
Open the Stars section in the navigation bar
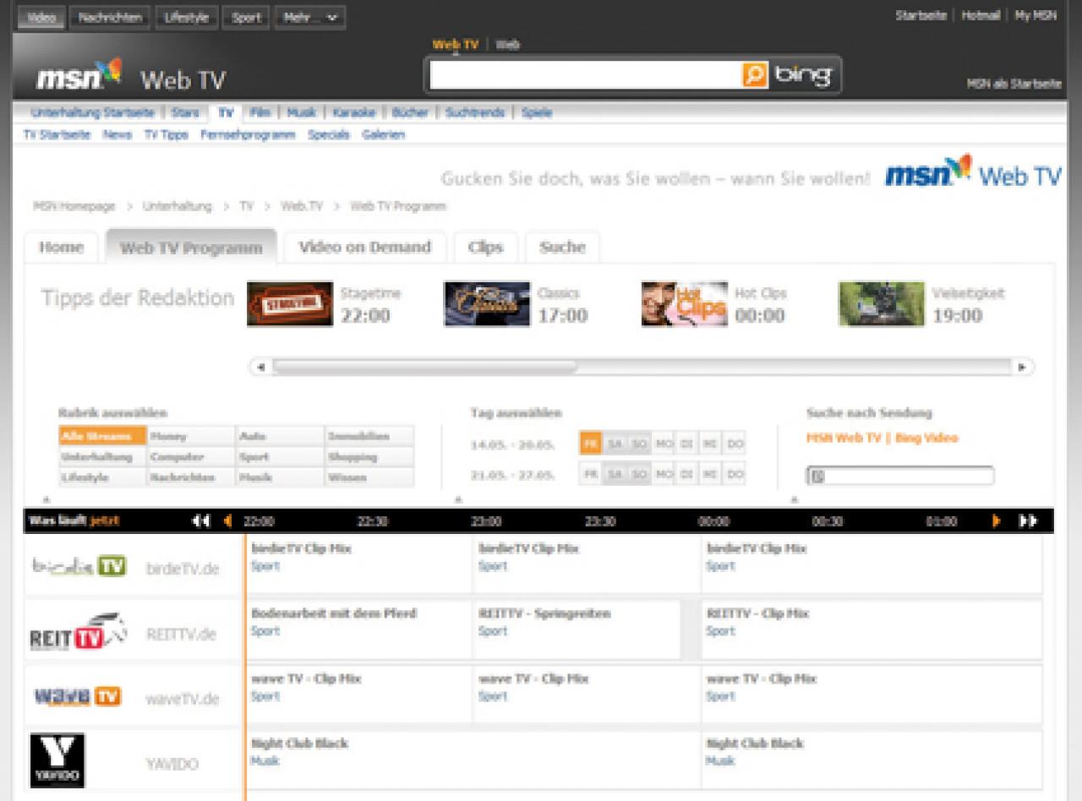click(x=185, y=112)
